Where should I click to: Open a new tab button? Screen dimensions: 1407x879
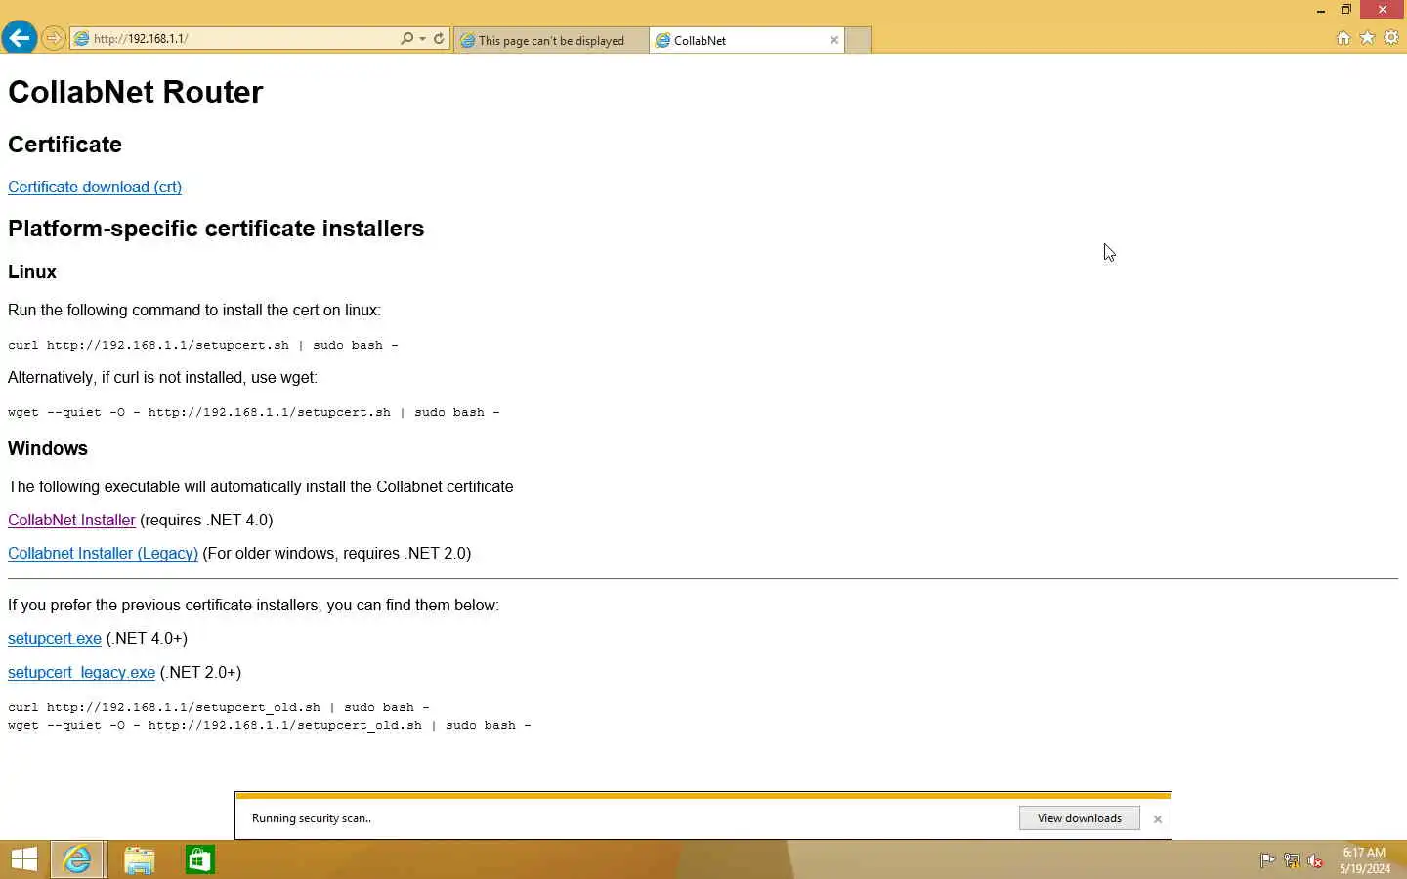(858, 40)
